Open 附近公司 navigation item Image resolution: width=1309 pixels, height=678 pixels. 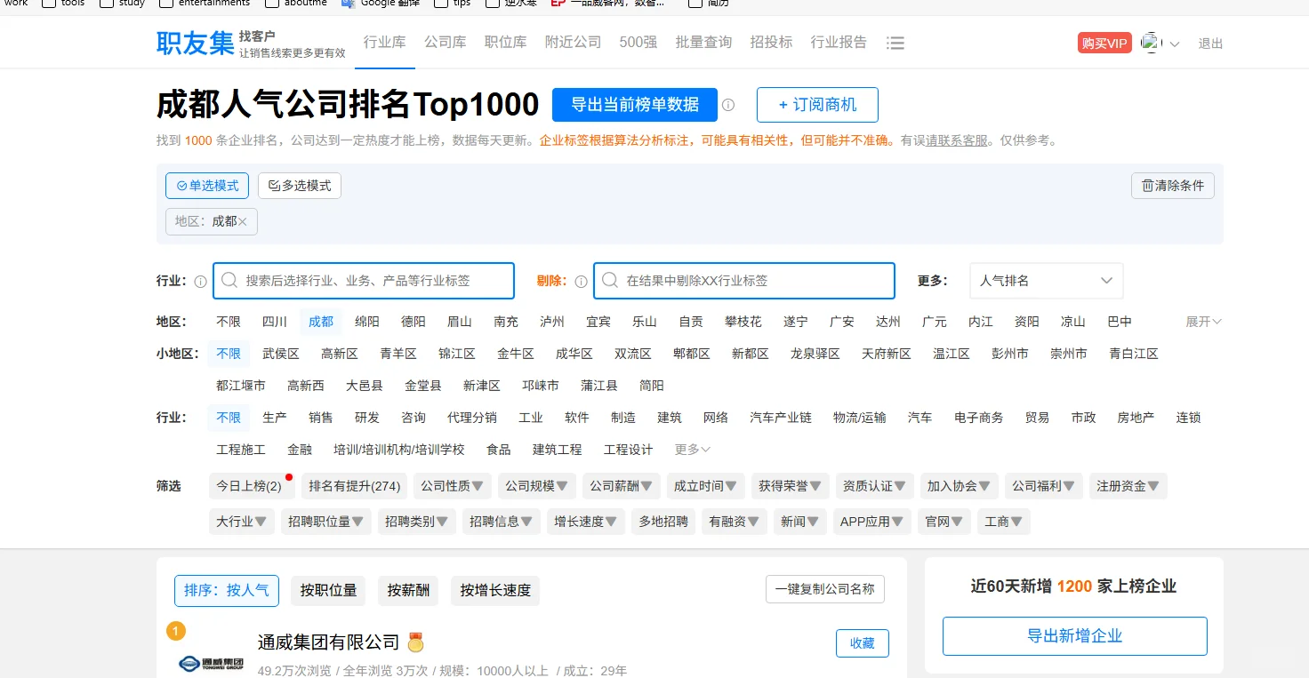click(x=574, y=43)
